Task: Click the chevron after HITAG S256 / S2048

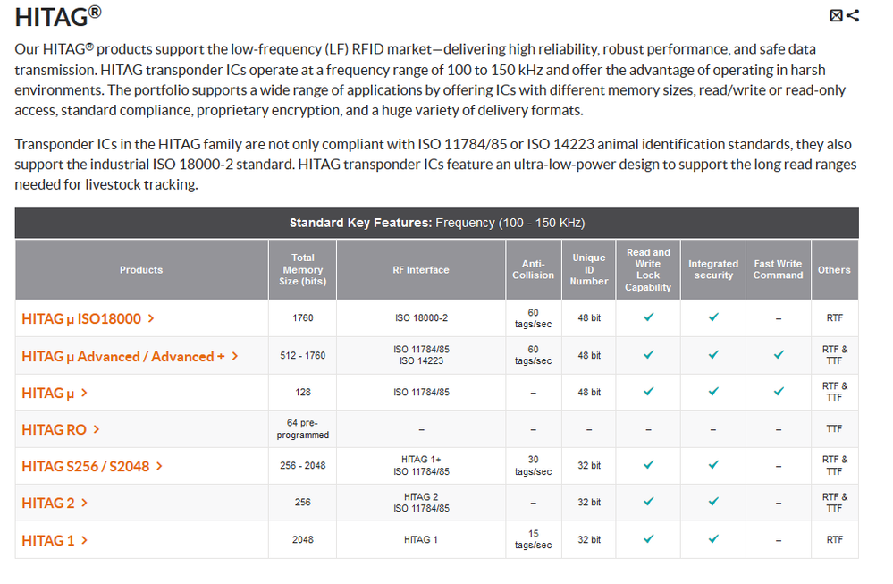Action: [159, 466]
